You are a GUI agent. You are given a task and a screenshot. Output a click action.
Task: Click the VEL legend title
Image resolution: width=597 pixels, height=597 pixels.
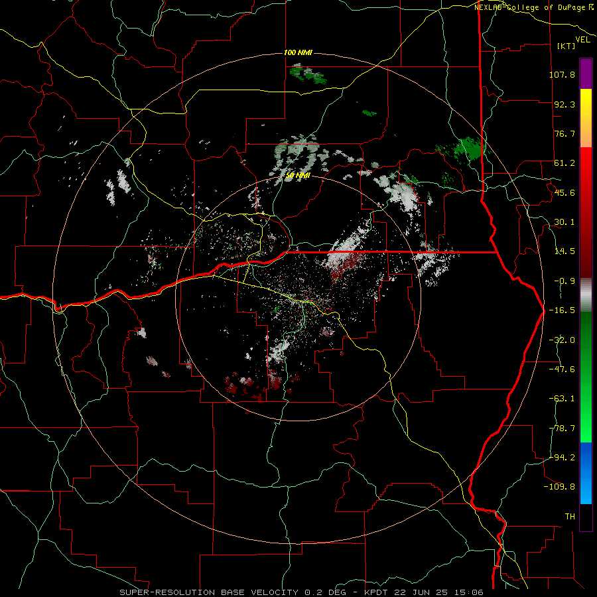[582, 40]
